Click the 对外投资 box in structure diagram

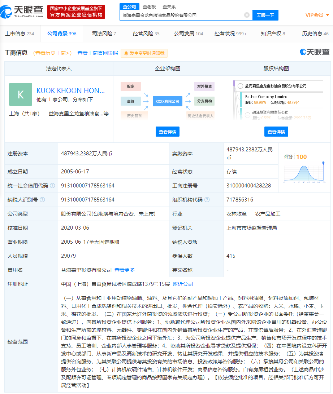pos(204,86)
